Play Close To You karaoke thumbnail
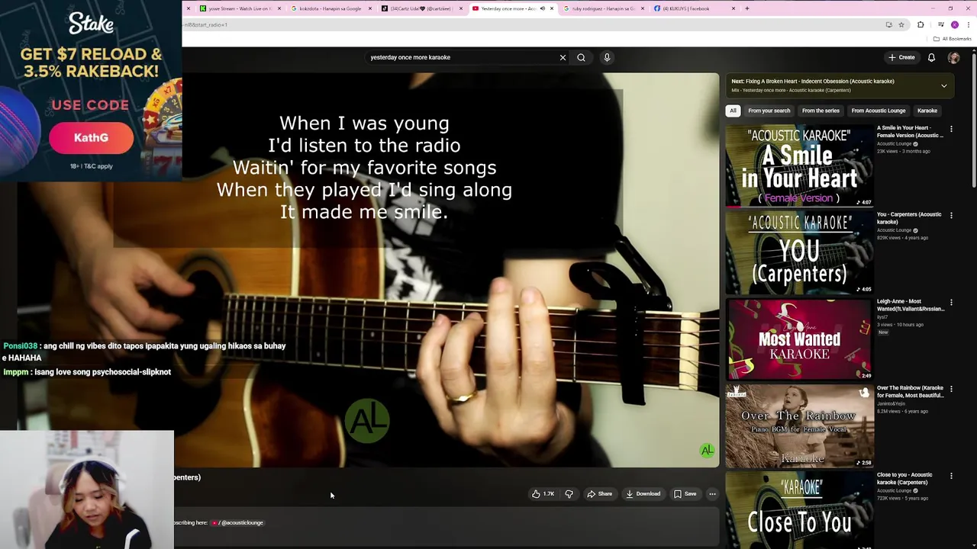Viewport: 977px width, 549px height. [x=798, y=511]
